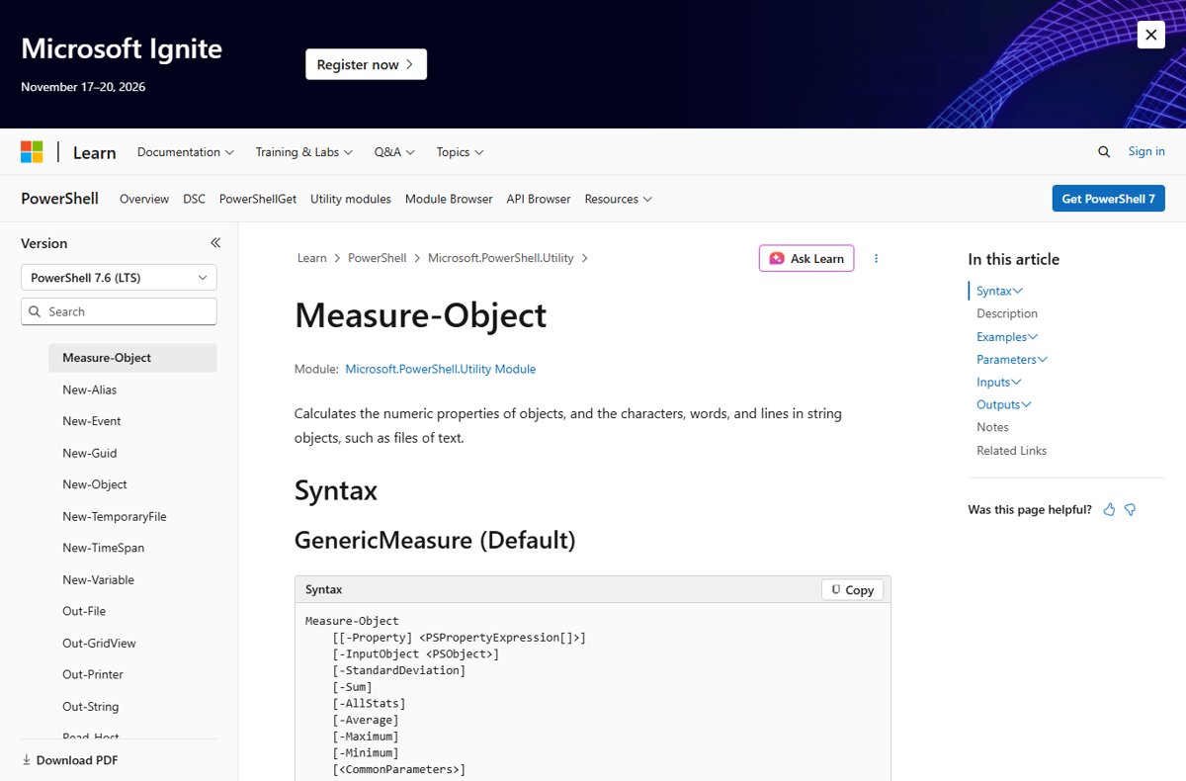Screen dimensions: 1186x781
Task: Open New-Event in sidebar
Action: pyautogui.click(x=92, y=421)
